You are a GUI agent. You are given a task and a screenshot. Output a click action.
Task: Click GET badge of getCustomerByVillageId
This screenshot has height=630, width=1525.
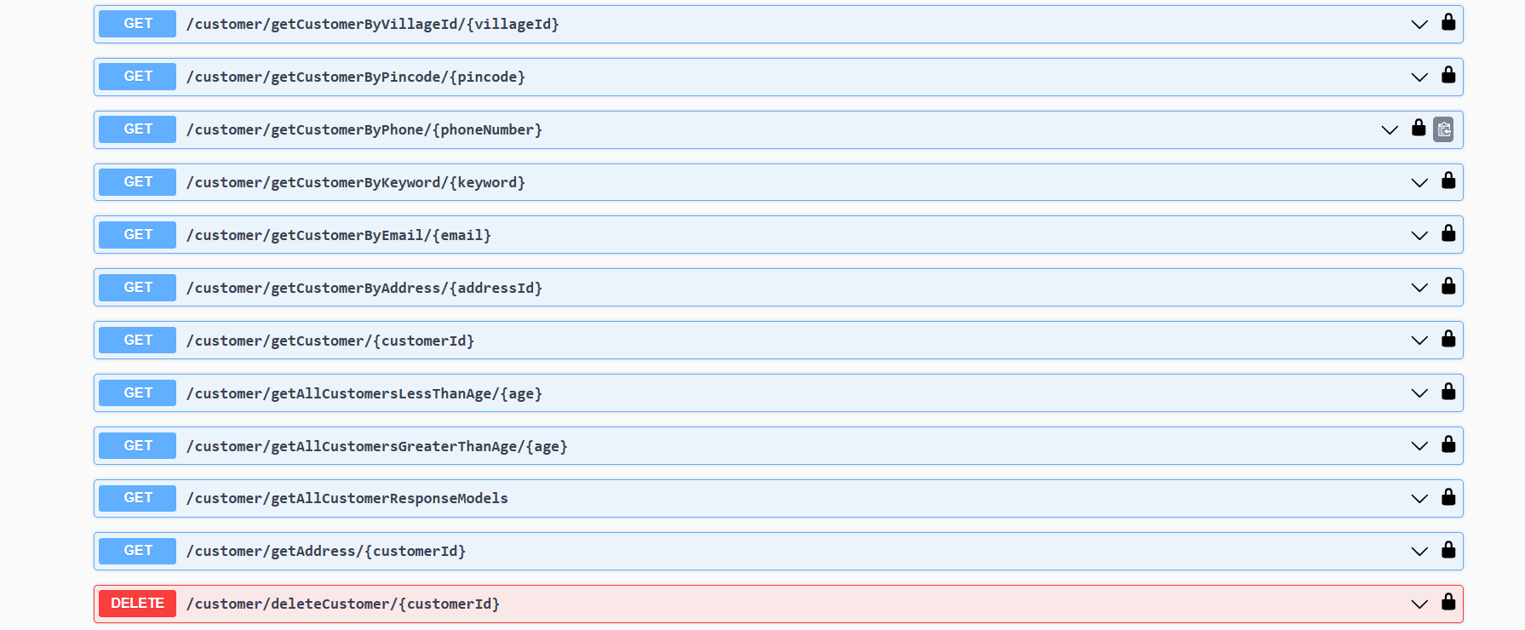(x=137, y=24)
